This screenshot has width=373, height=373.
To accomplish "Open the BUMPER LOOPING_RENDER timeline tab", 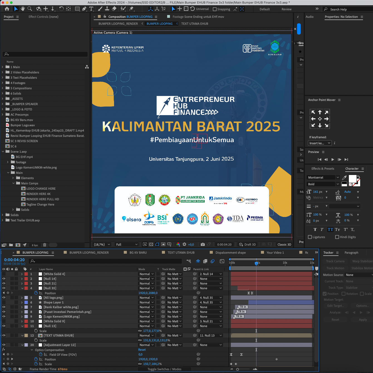I will pyautogui.click(x=89, y=253).
